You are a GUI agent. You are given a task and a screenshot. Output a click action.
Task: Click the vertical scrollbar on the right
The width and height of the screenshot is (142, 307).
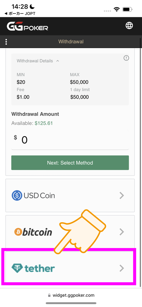click(x=140, y=163)
